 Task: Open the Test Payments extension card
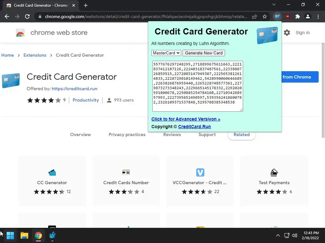(x=274, y=181)
